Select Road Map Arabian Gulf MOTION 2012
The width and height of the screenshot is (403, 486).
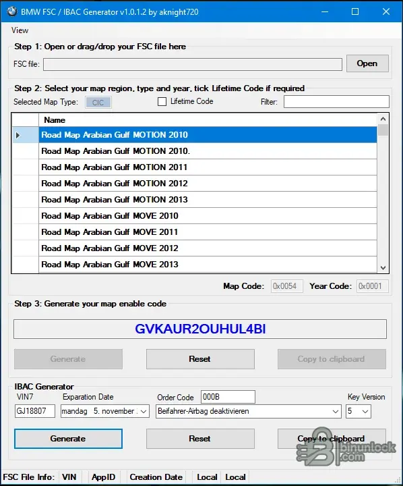tap(208, 183)
